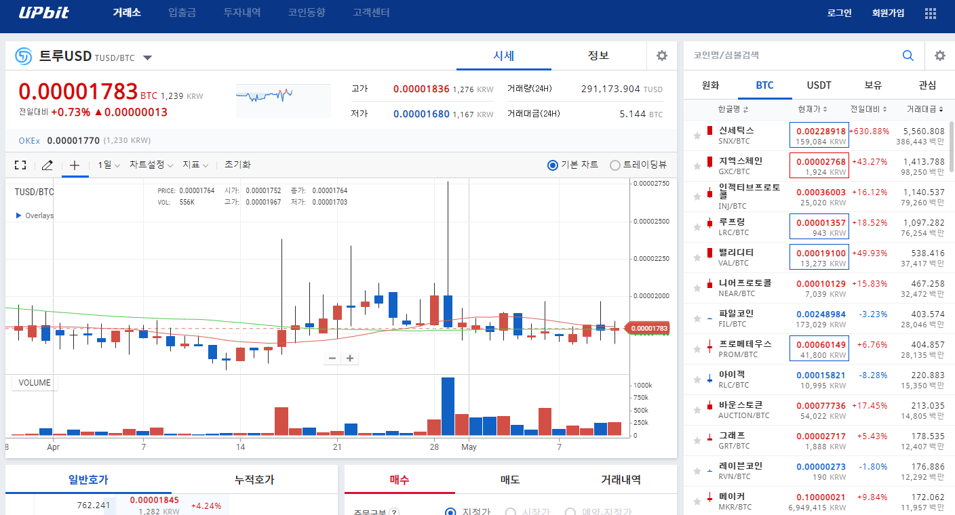Star 바운스토큰 AUCTION as favorite
955x515 pixels.
(x=697, y=410)
